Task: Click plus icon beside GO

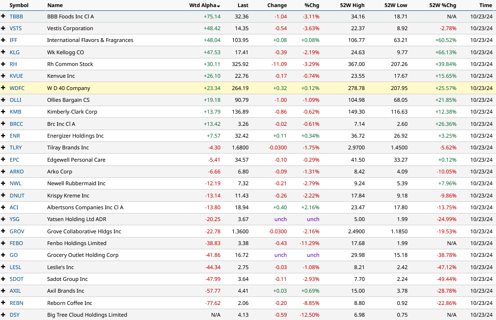Action: 3,254
